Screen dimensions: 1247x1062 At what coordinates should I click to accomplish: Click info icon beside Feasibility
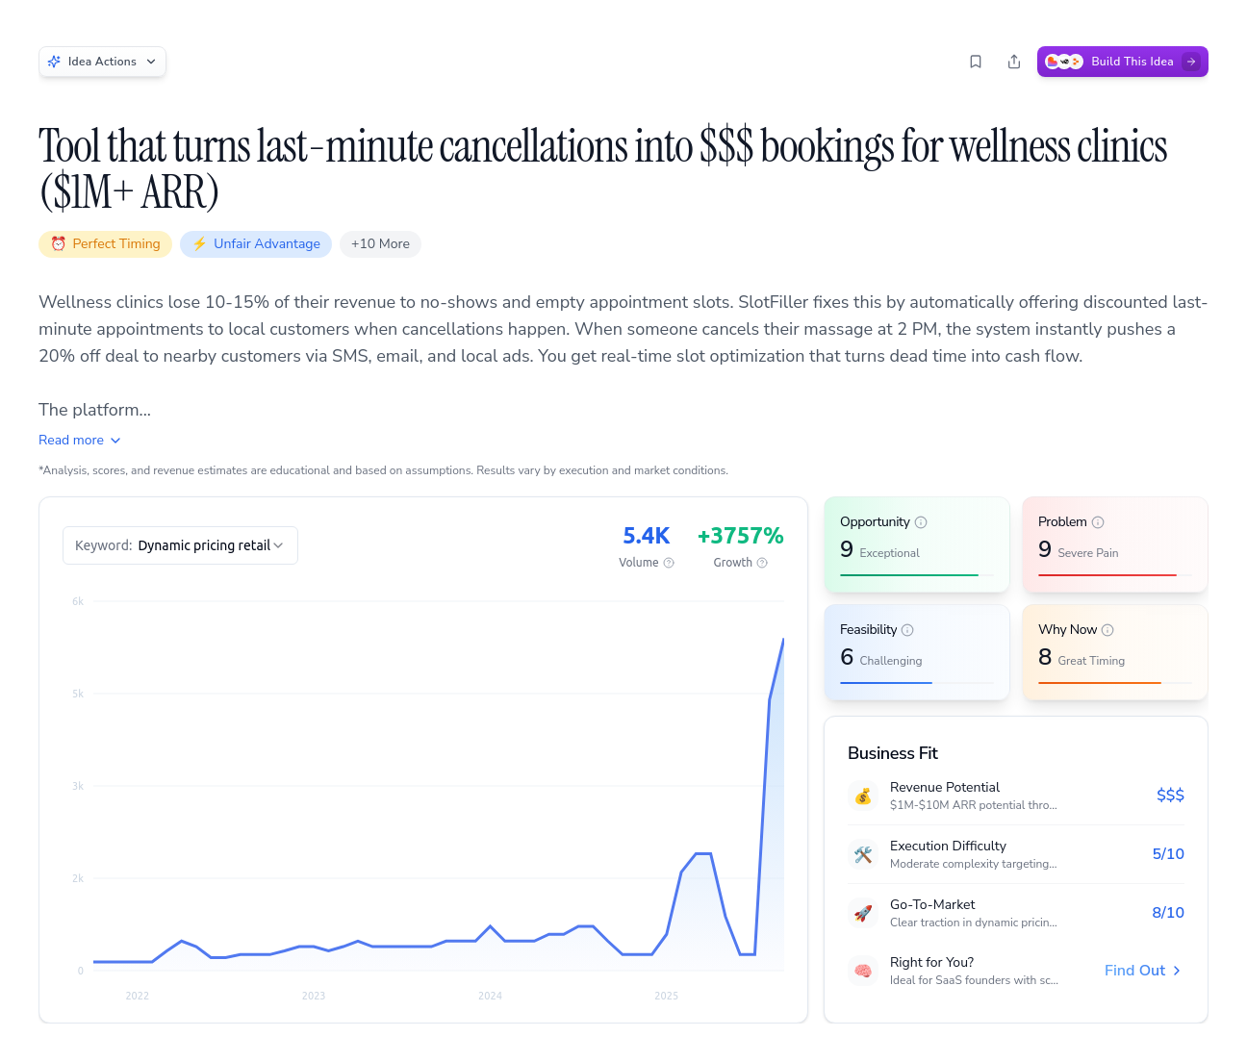(907, 630)
